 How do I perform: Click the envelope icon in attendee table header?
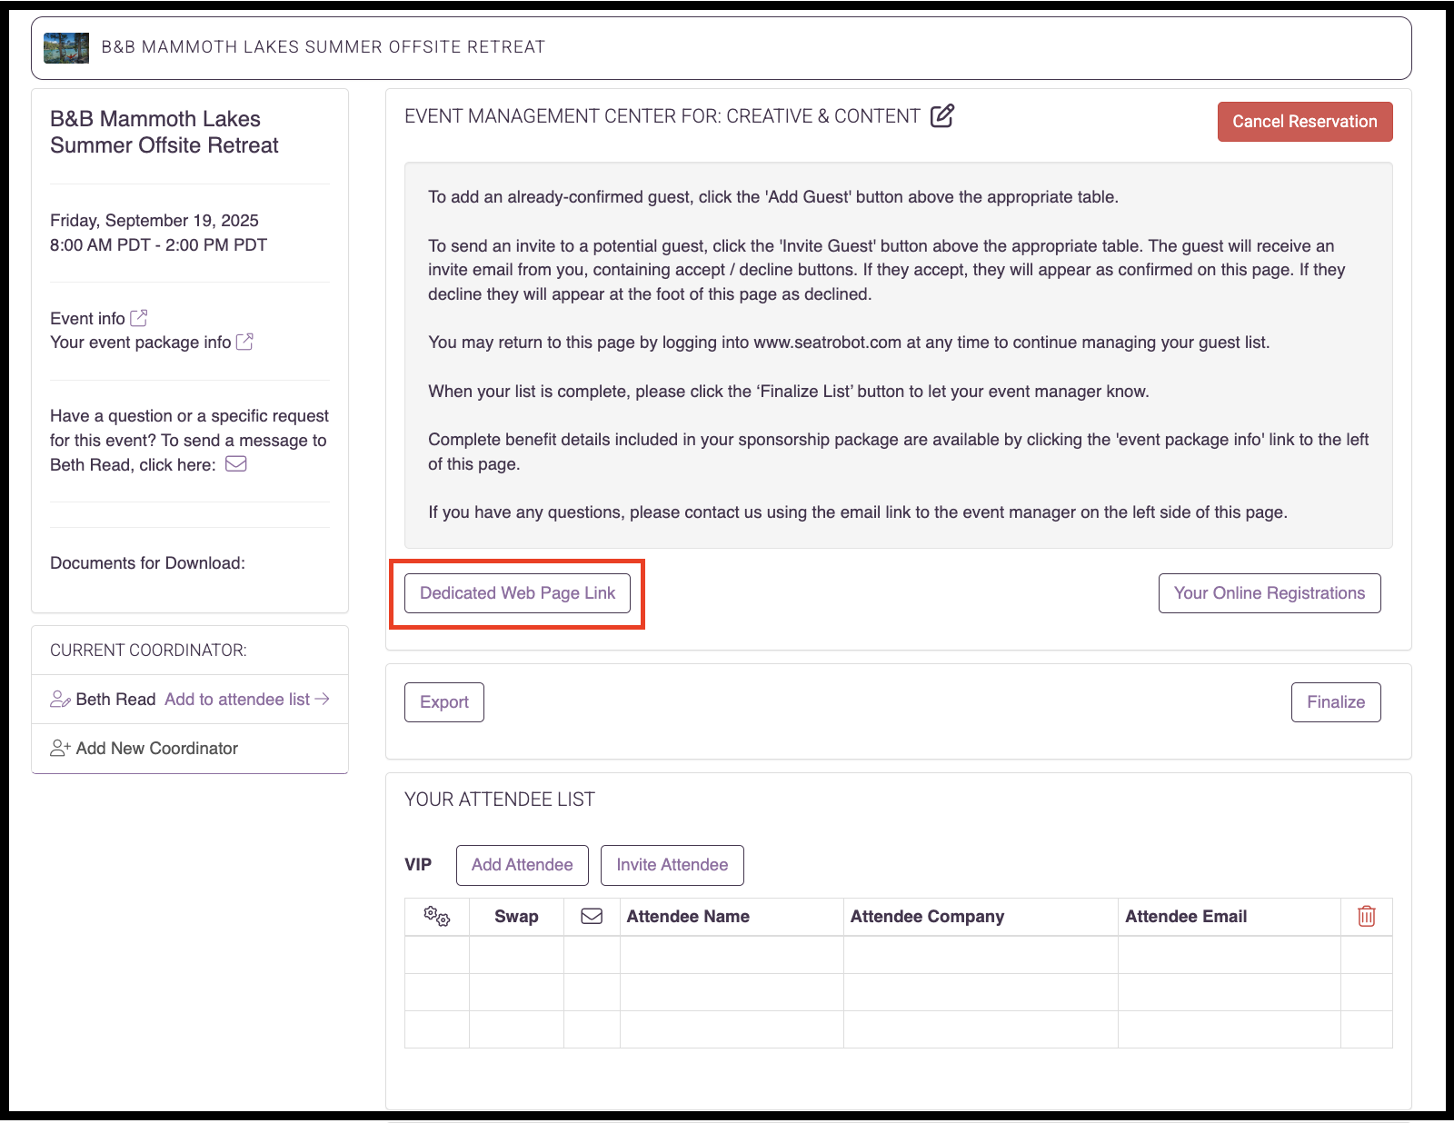(x=592, y=916)
